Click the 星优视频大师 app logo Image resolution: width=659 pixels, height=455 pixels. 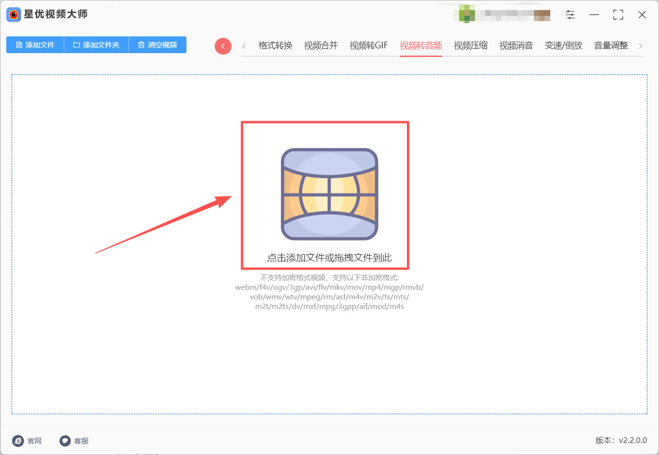click(x=13, y=14)
